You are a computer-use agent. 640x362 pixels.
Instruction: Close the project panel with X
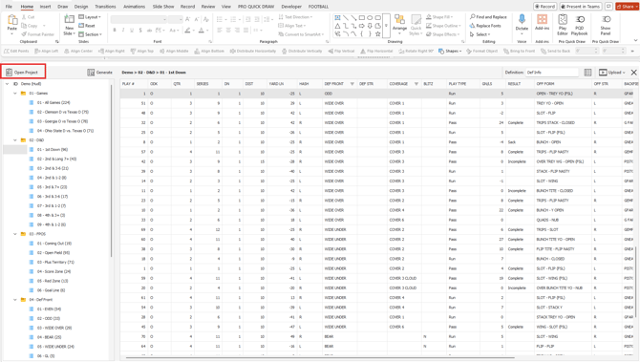tap(633, 73)
